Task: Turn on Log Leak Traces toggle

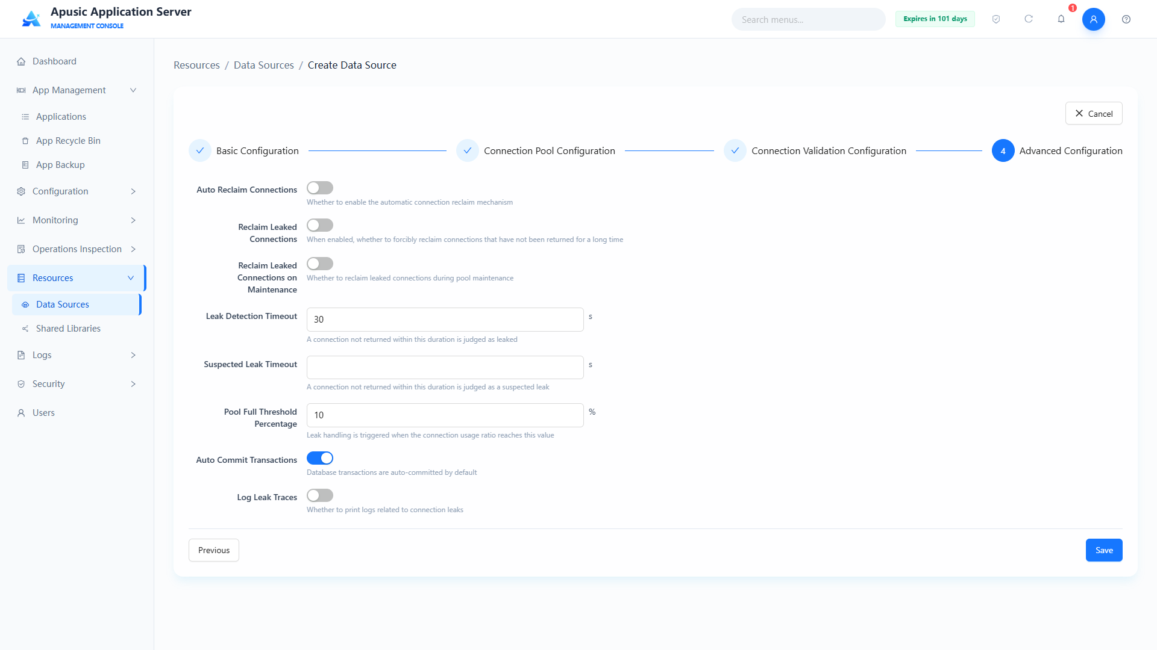Action: [x=320, y=495]
